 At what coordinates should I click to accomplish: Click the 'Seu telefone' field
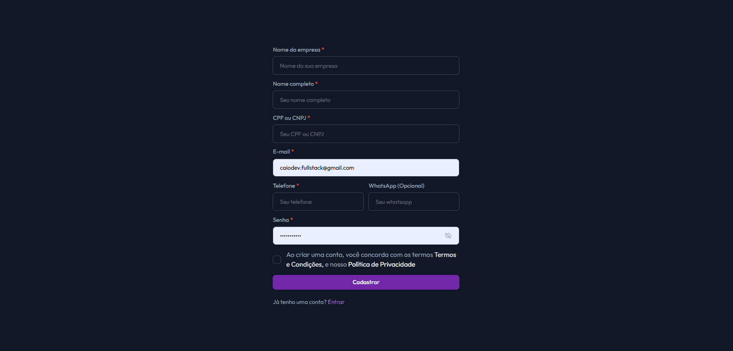click(318, 202)
